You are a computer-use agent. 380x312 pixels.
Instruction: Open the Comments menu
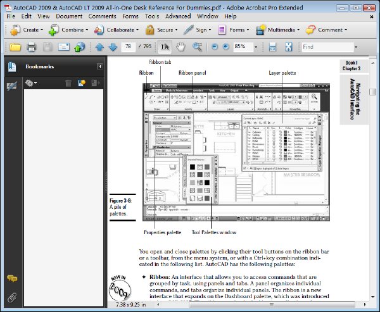[x=102, y=16]
